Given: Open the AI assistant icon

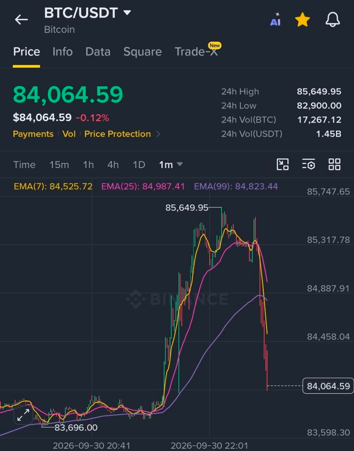Looking at the screenshot, I should coord(275,20).
